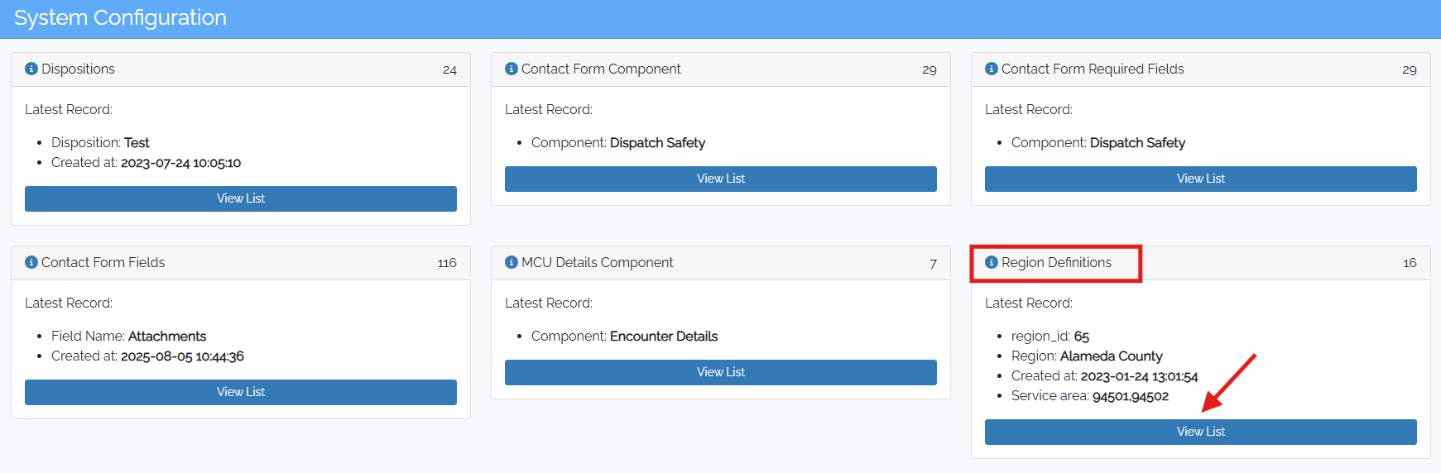View list of Contact Form Required Fields
The height and width of the screenshot is (473, 1441).
point(1201,179)
